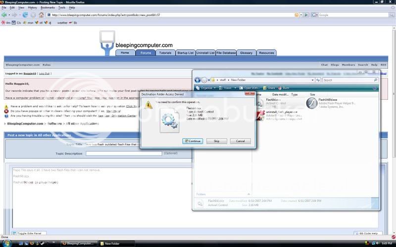This screenshot has width=396, height=247.
Task: Click the refresh button in Explorer address bar
Action: point(318,80)
